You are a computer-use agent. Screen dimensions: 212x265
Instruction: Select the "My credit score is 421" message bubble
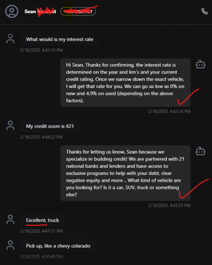(50, 126)
